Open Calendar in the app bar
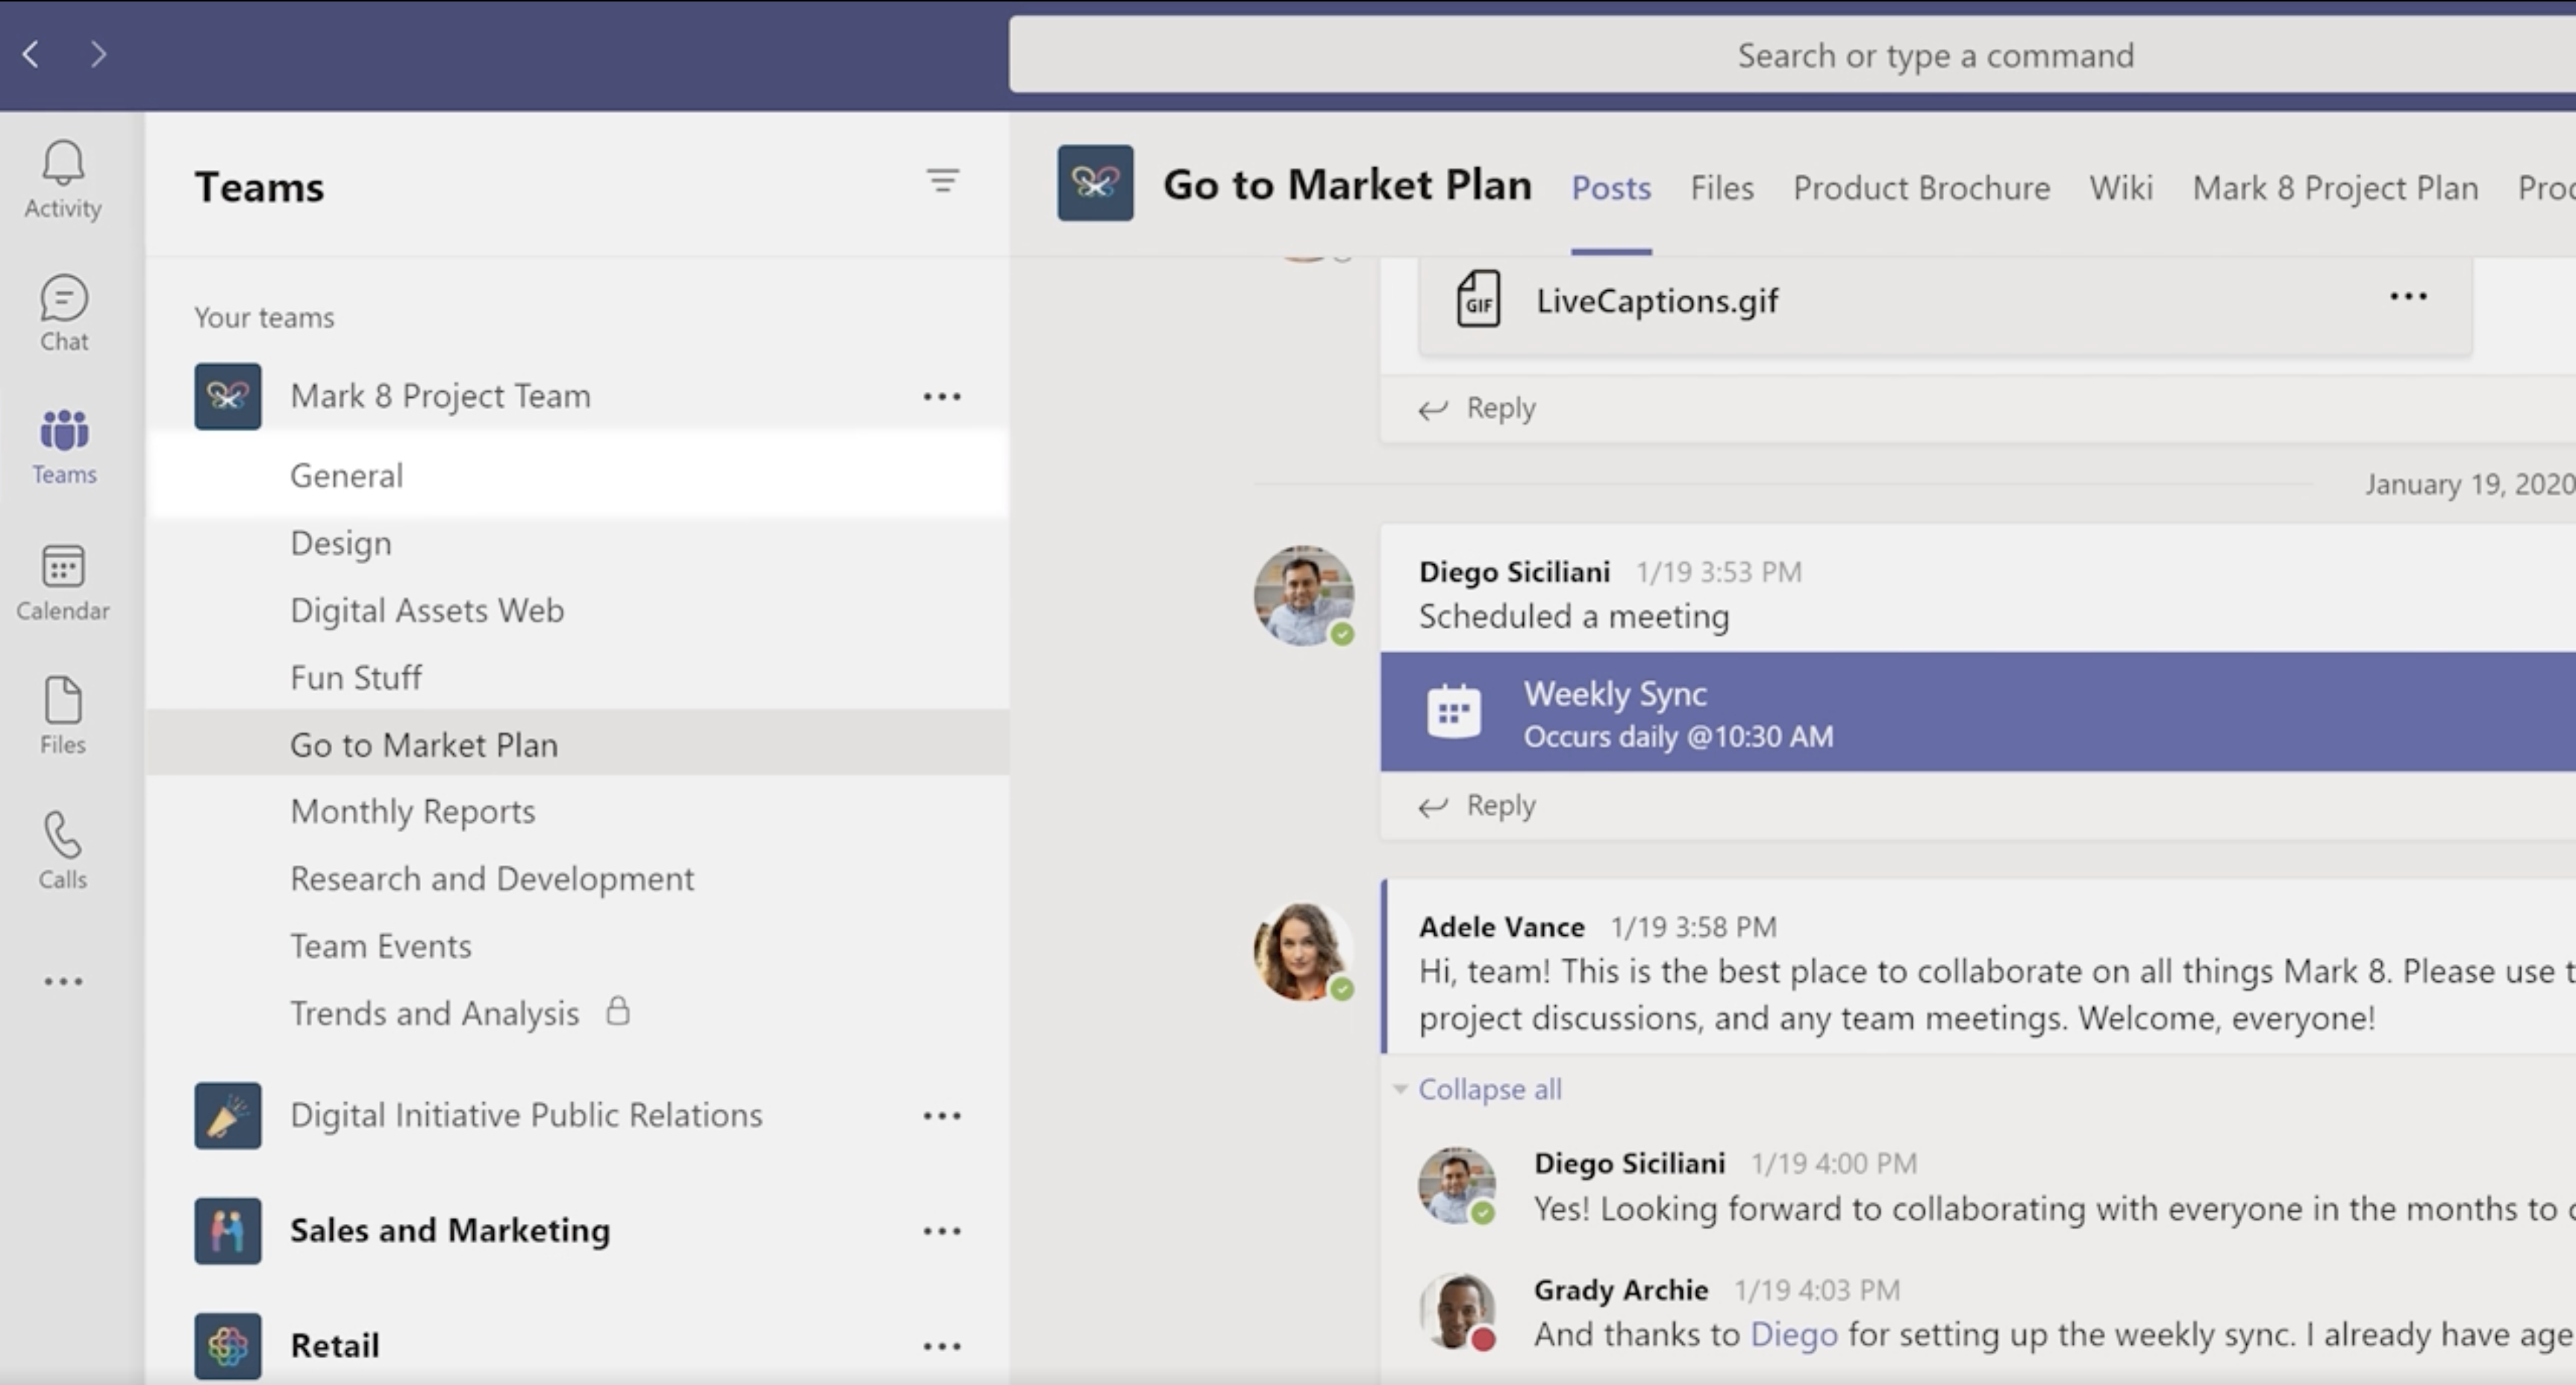The width and height of the screenshot is (2576, 1385). pos(63,582)
